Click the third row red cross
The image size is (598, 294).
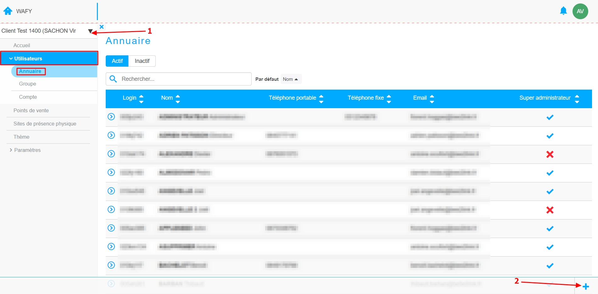(x=550, y=154)
